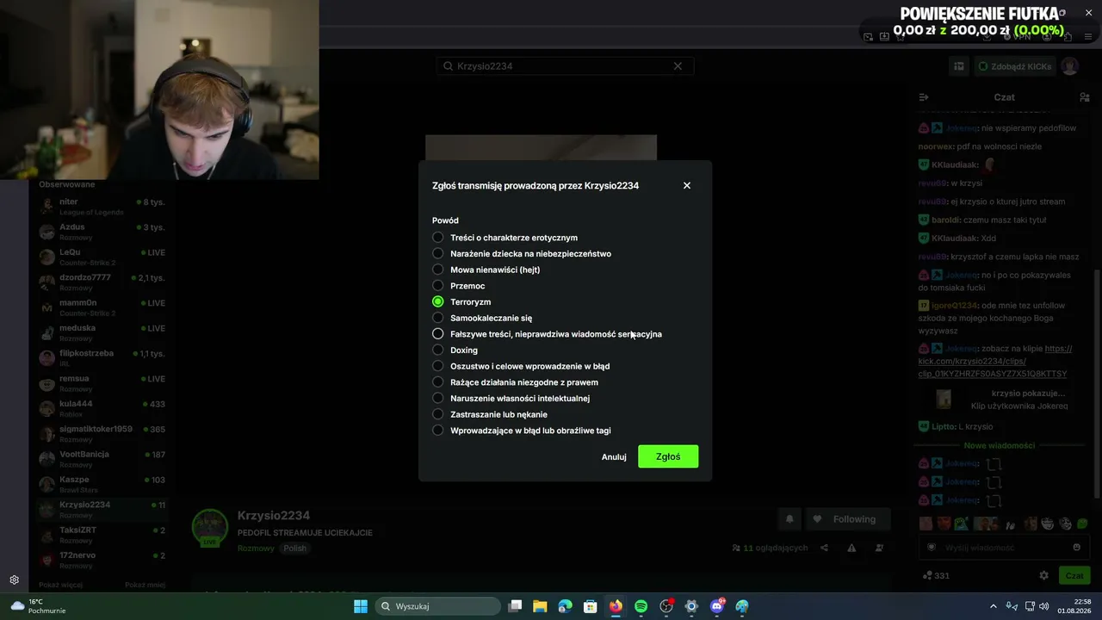The image size is (1102, 620).
Task: Select 'Fałszywe treści' radio option
Action: [438, 334]
